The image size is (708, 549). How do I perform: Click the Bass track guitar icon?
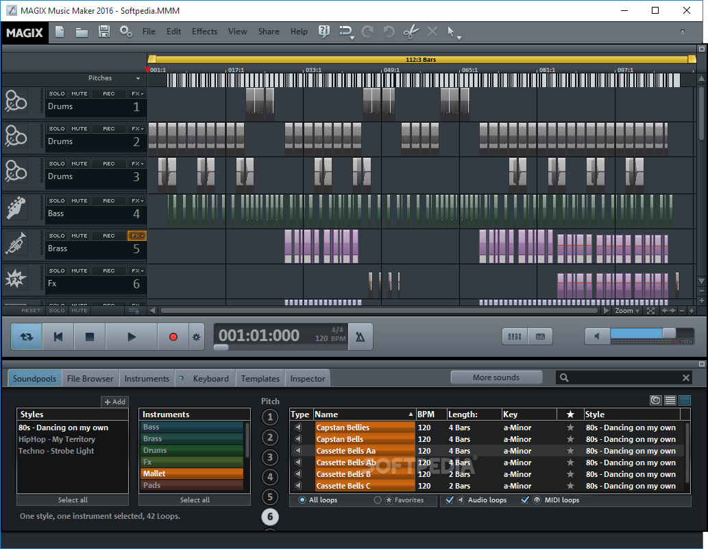[x=16, y=208]
